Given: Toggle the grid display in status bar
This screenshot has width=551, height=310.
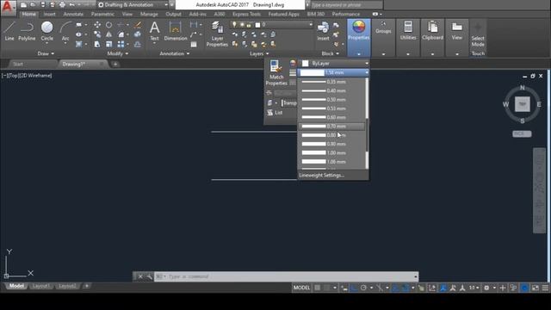Looking at the screenshot, I should coord(318,288).
